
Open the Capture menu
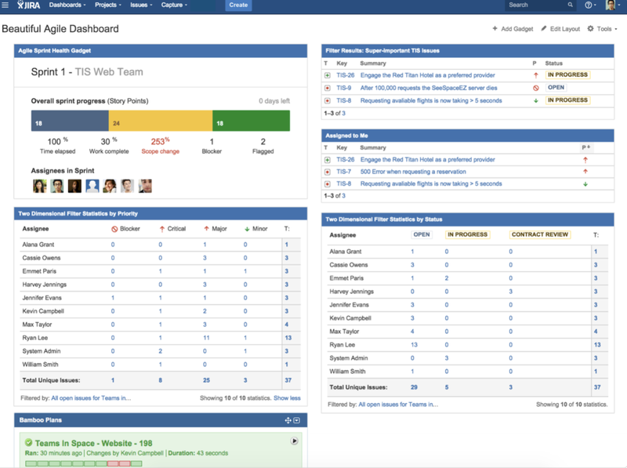coord(174,5)
